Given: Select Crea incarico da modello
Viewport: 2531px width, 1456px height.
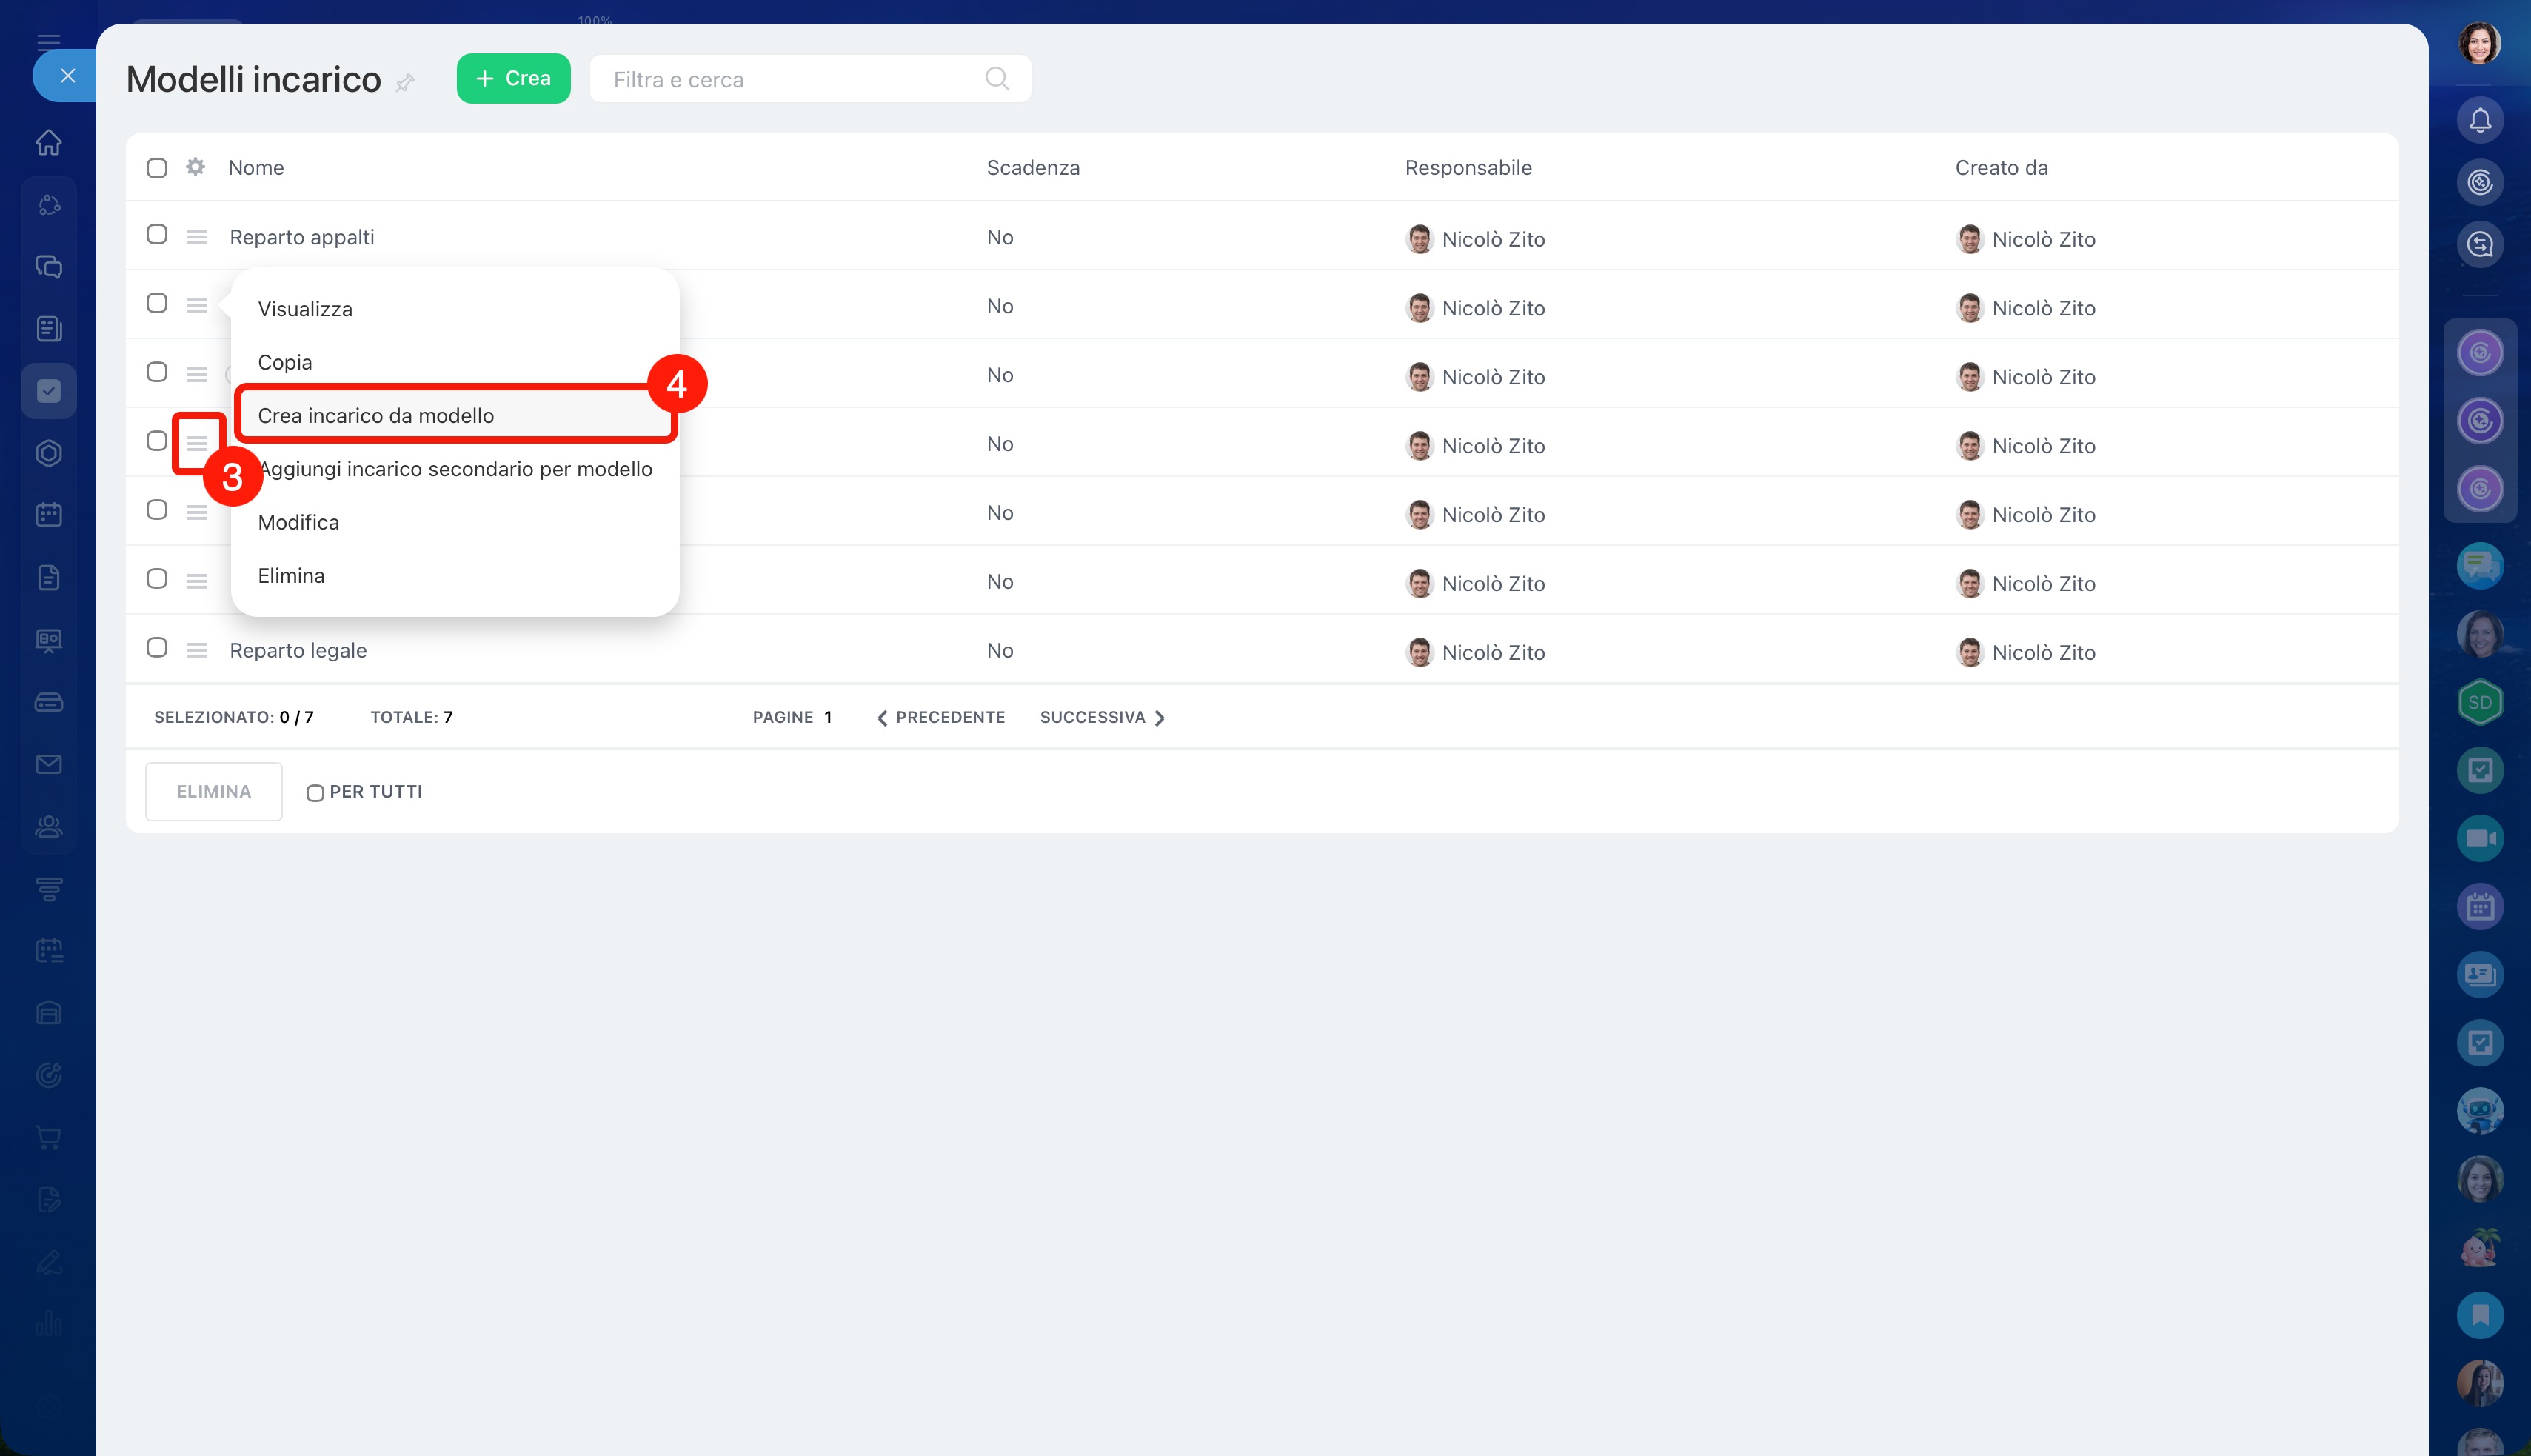Looking at the screenshot, I should [x=376, y=415].
